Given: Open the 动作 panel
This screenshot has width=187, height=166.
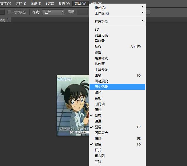Looking at the screenshot, I should (117, 46).
